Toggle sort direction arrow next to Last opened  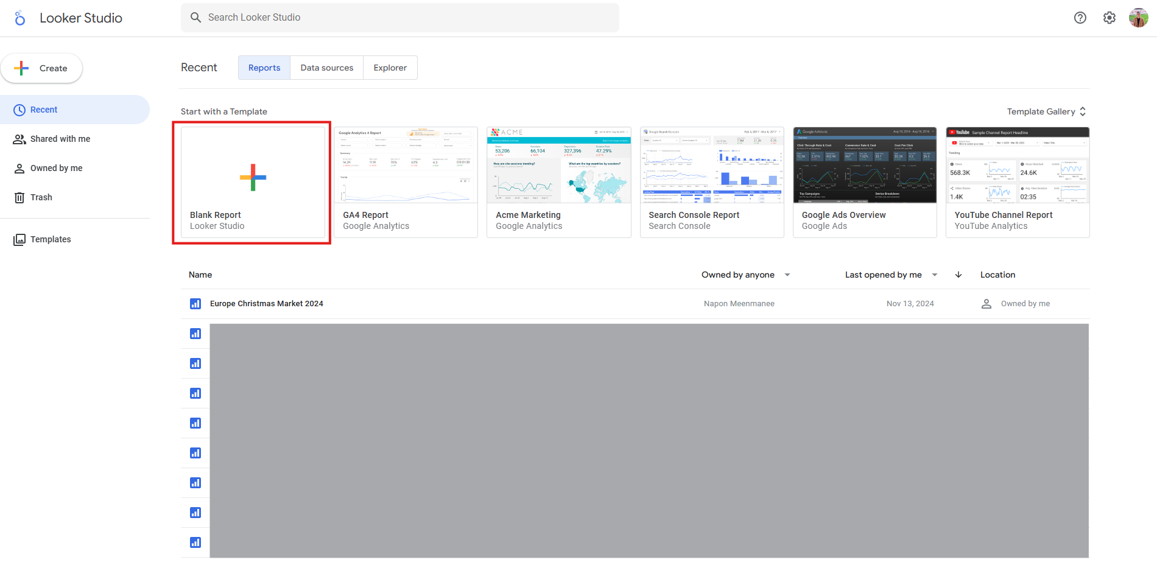tap(958, 275)
